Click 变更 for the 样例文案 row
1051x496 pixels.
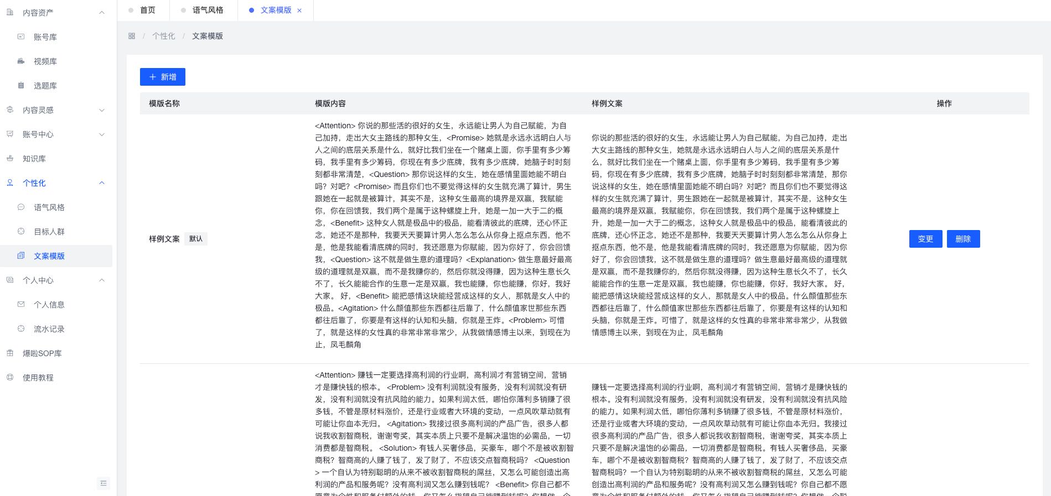point(925,239)
